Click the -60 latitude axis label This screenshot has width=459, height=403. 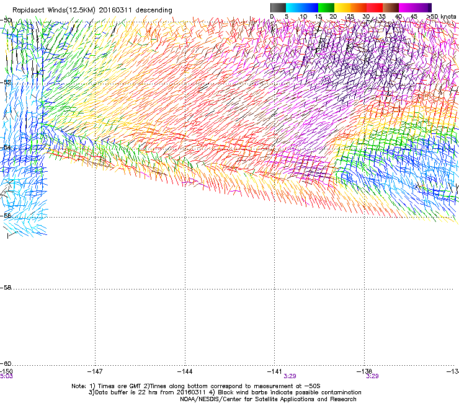[6, 363]
